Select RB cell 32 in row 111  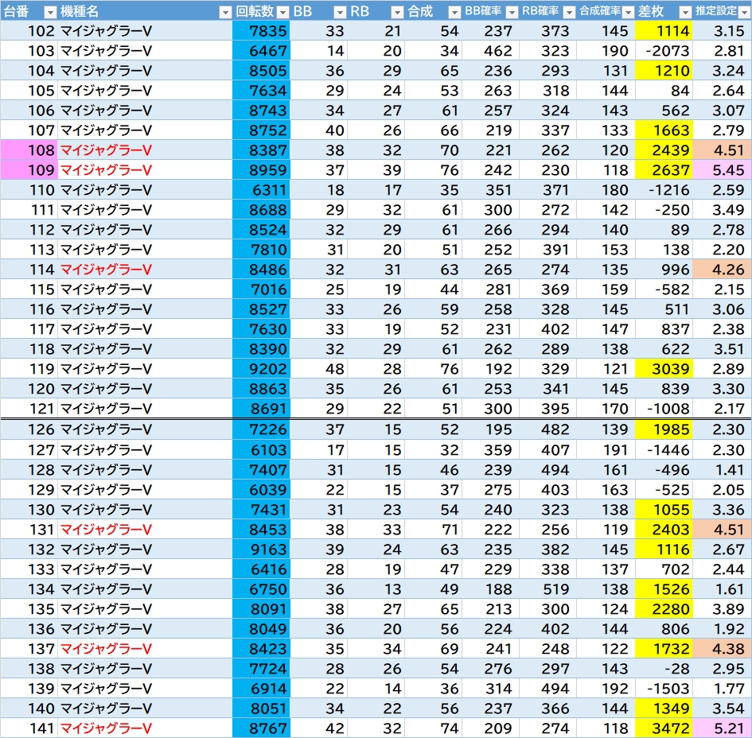click(376, 209)
